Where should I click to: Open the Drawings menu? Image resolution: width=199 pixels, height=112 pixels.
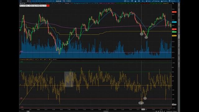click(x=156, y=1)
